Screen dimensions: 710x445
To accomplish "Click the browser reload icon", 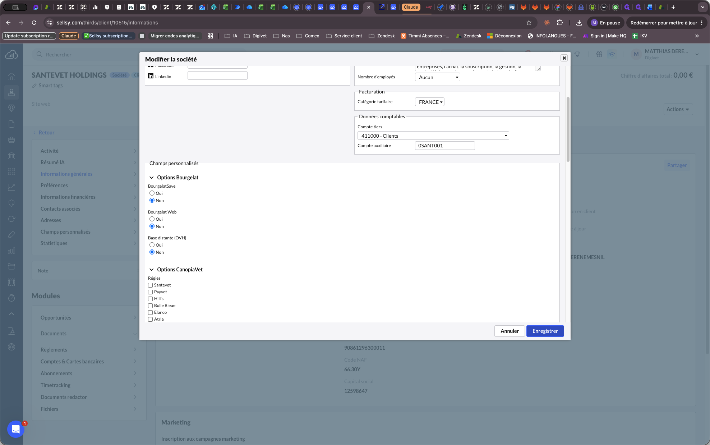I will (34, 23).
